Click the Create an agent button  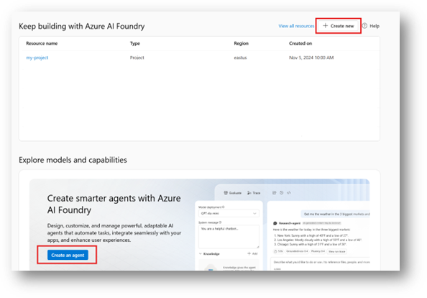pyautogui.click(x=68, y=256)
